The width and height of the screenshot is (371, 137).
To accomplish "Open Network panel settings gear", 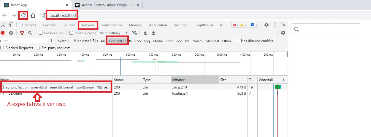I will (283, 33).
